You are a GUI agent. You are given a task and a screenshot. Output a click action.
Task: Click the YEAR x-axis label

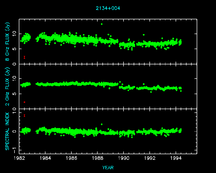[108, 168]
